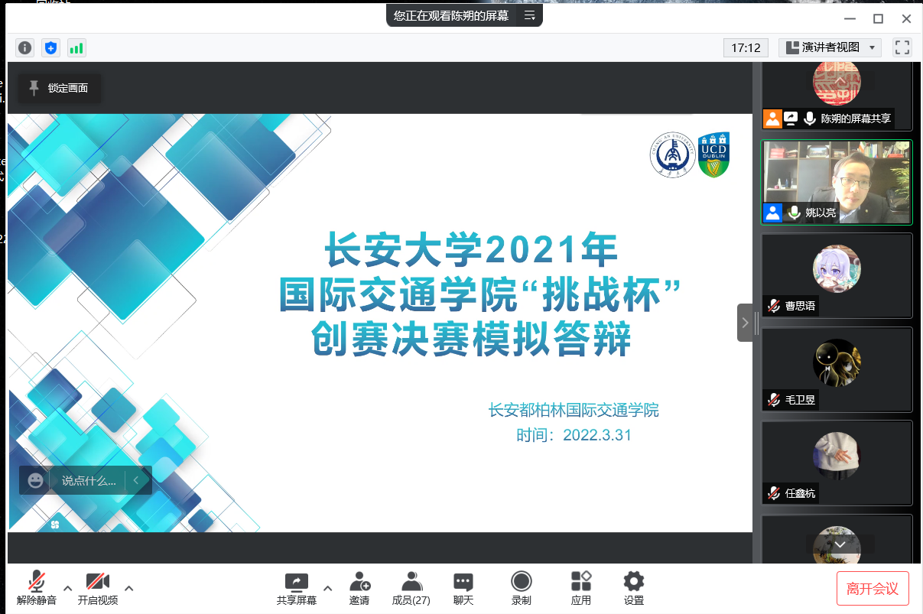Enter full screen mode icon
The width and height of the screenshot is (923, 614).
pos(902,47)
